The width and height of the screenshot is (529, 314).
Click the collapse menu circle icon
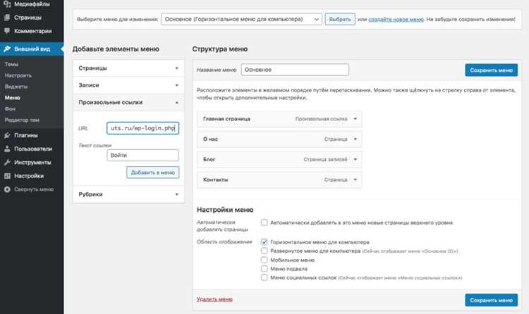[x=7, y=189]
